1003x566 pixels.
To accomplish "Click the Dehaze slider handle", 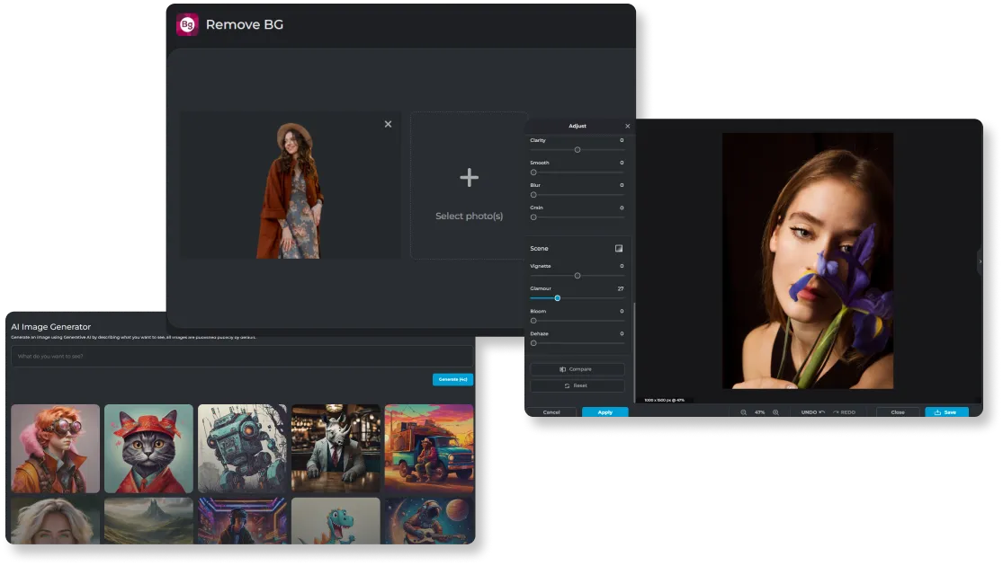I will [533, 343].
